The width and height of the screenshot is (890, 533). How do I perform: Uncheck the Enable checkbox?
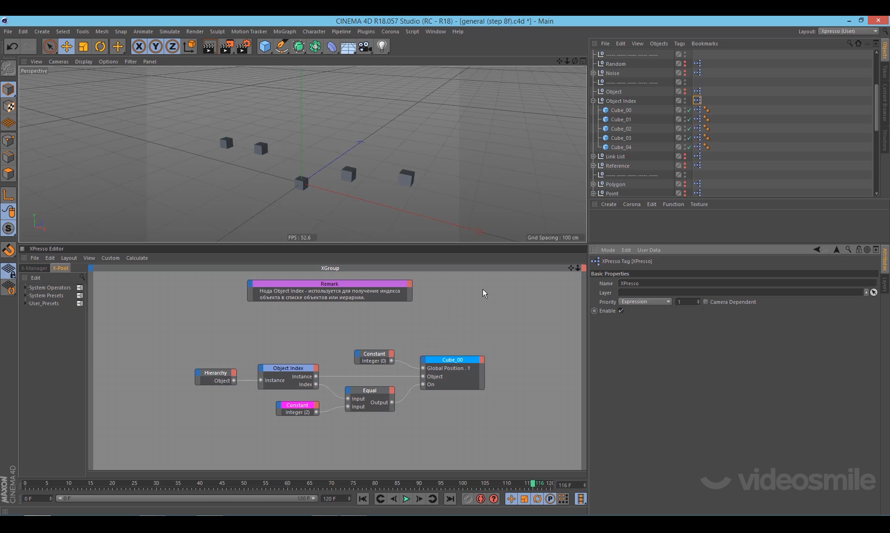[621, 311]
